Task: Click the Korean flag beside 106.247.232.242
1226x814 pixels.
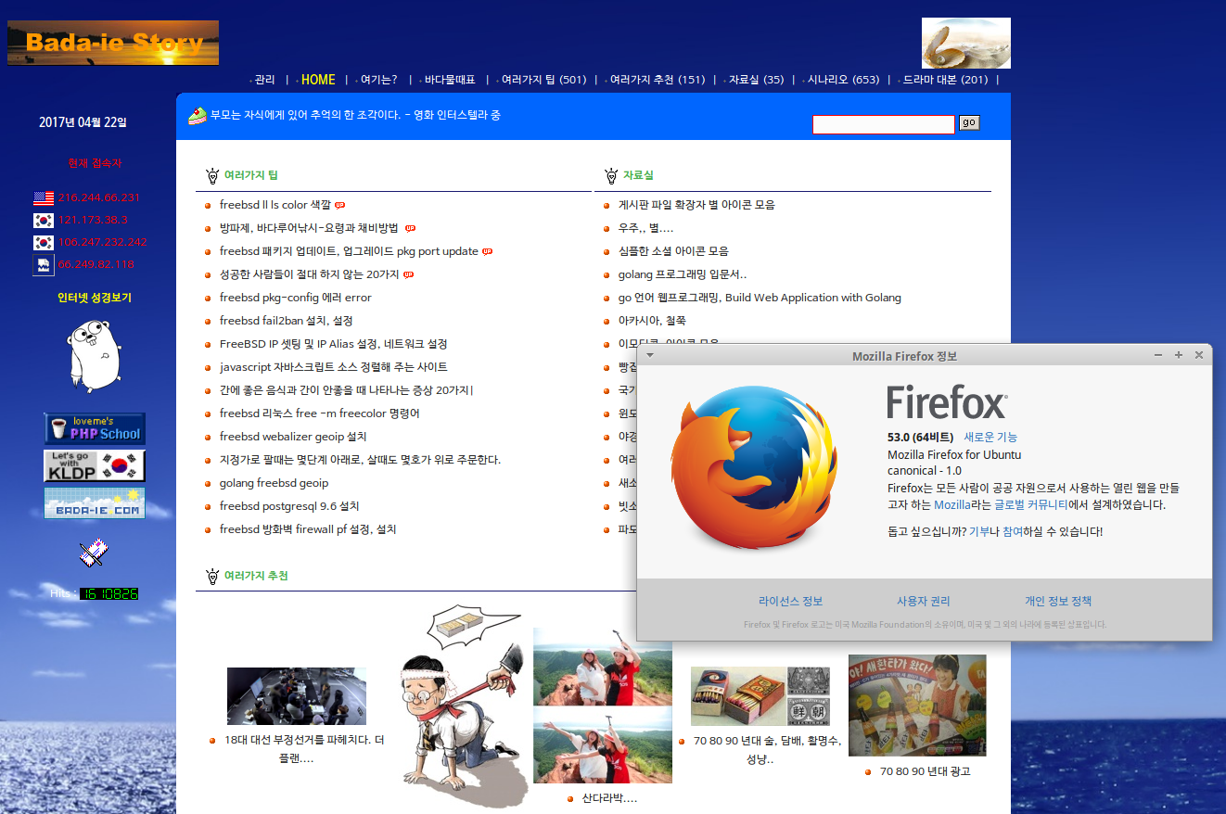Action: click(44, 243)
